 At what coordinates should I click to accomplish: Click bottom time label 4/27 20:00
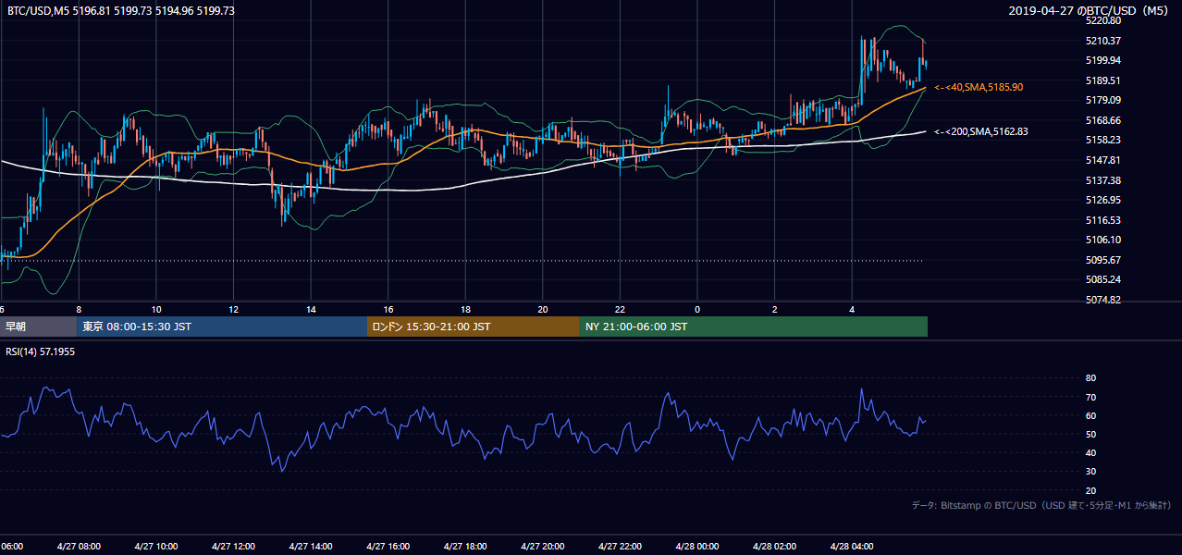click(x=543, y=547)
